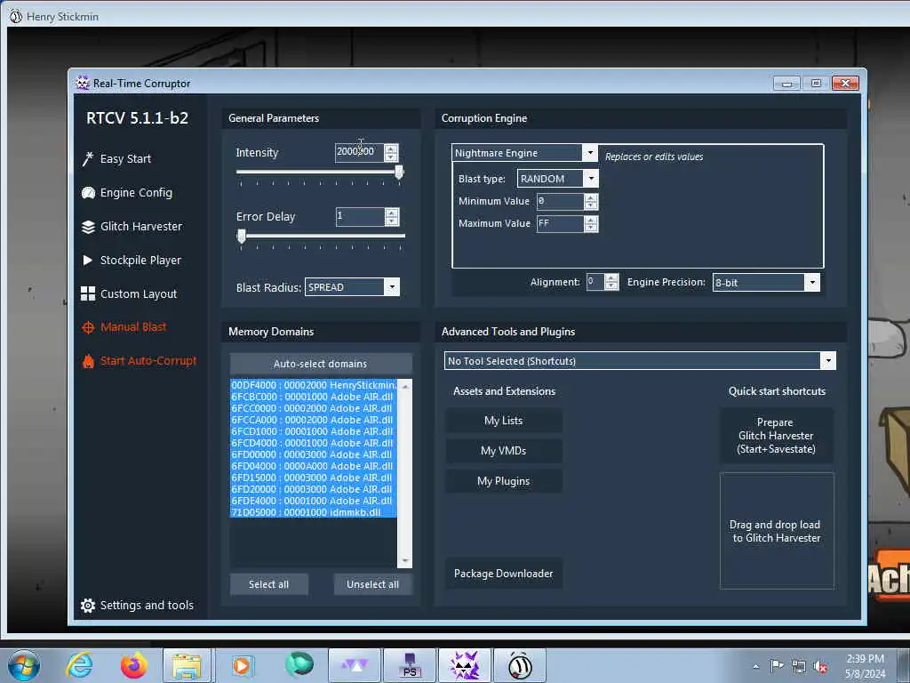
Task: Click the Easy Start wand icon
Action: (88, 158)
